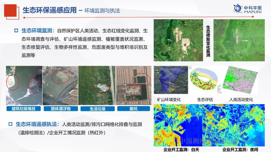The width and height of the screenshot is (271, 152).
Task: Click the 生态环保遥感应用 slide title
Action: point(49,10)
